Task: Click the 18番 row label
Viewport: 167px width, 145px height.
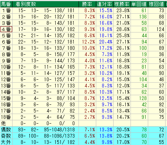Action: [x=6, y=117]
